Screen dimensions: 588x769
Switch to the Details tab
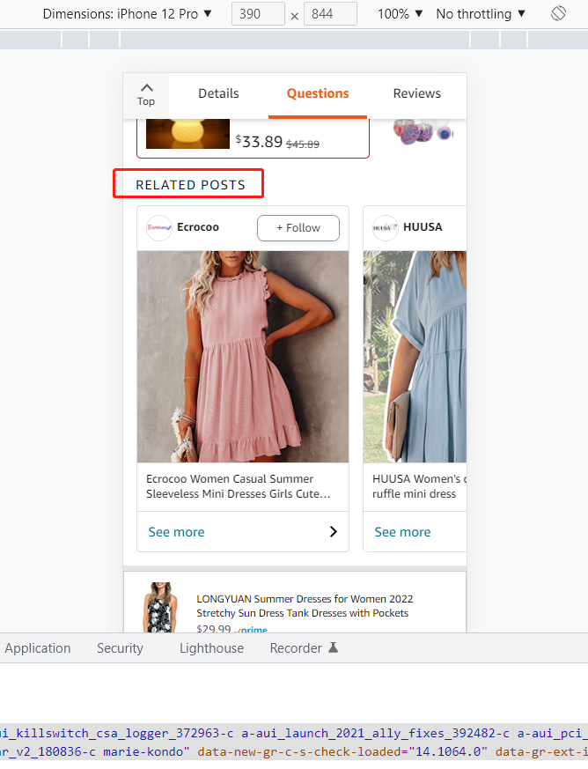click(218, 93)
